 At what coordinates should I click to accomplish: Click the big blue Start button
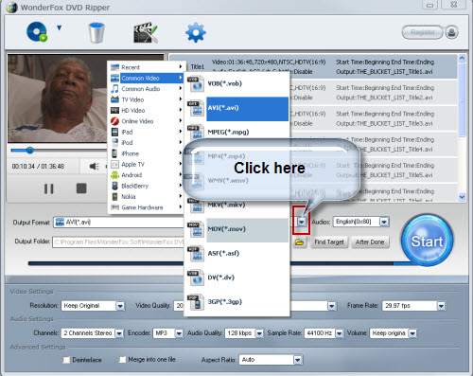click(x=427, y=242)
